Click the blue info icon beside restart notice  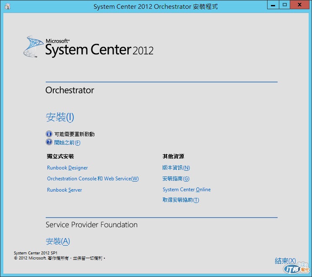tap(49, 134)
